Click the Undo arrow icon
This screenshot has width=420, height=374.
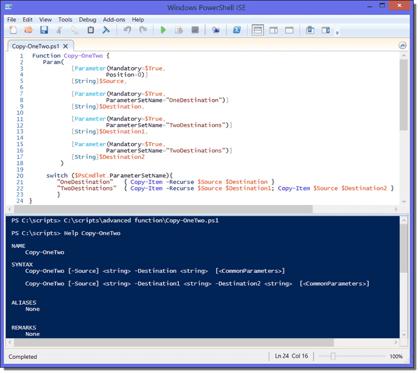(x=127, y=30)
